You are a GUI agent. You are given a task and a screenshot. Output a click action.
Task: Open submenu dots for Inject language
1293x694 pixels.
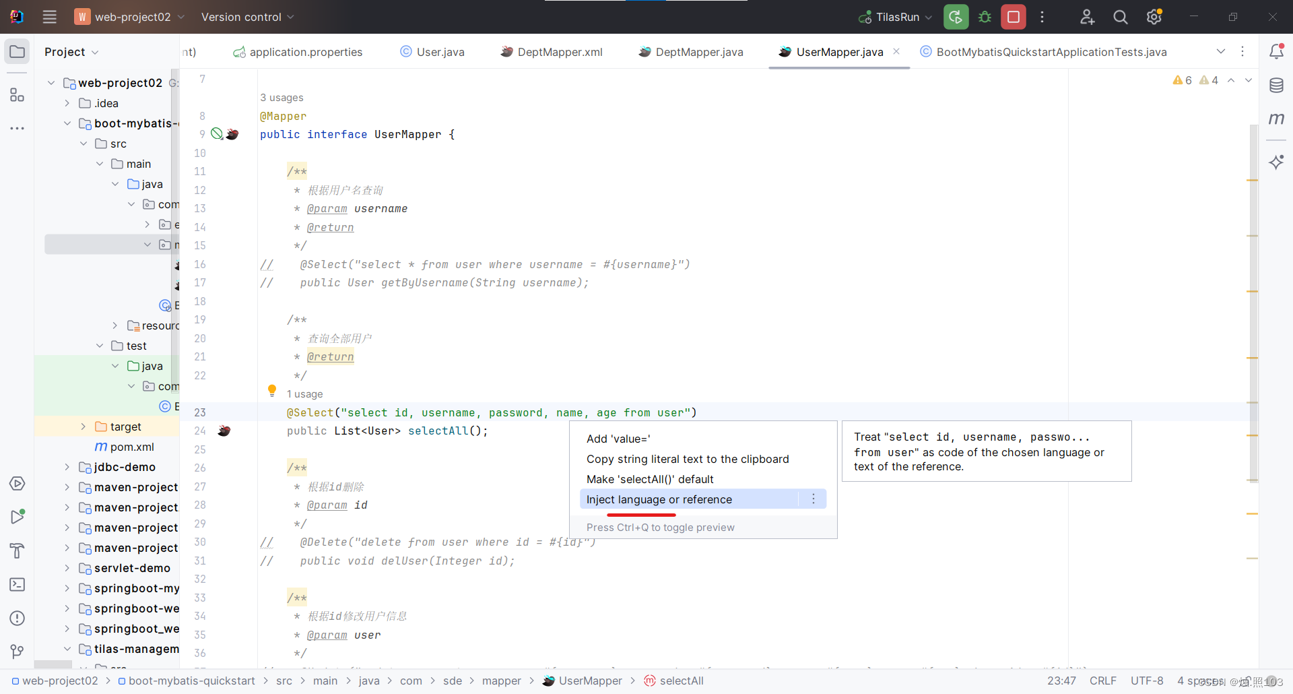coord(814,499)
